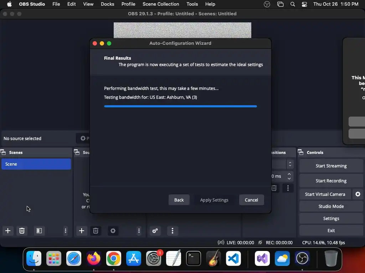Image resolution: width=365 pixels, height=273 pixels.
Task: Open App Store from the dock
Action: (134, 258)
